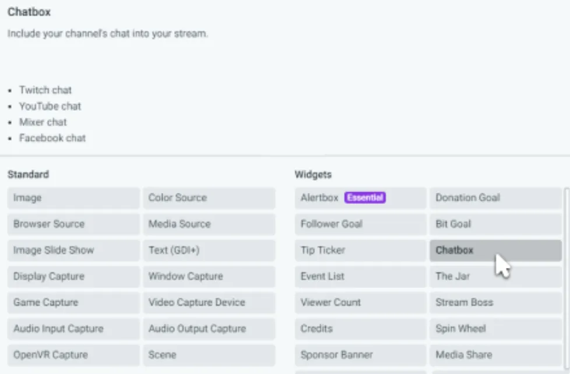Click the widgets list scrollbar
The width and height of the screenshot is (570, 374).
[567, 280]
